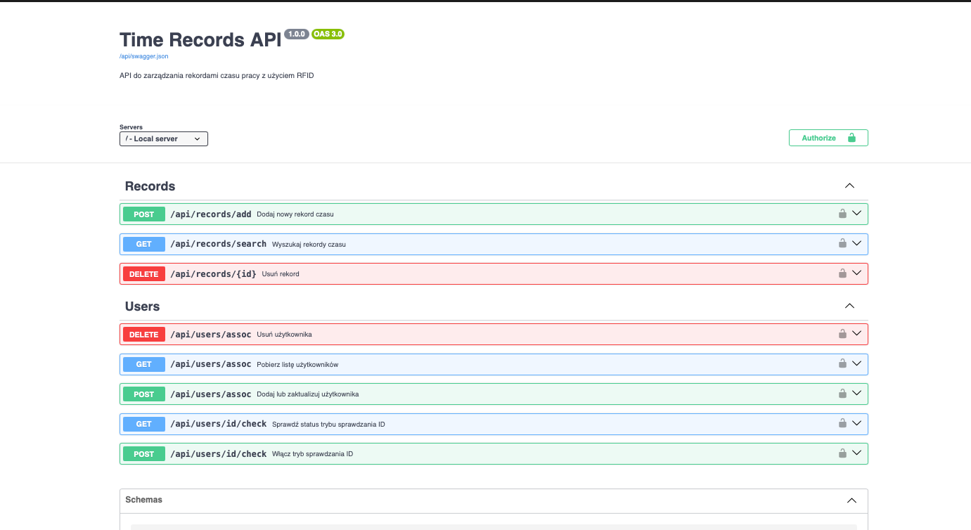Click lock icon on GET /api/records/search row
Viewport: 971px width, 530px height.
pyautogui.click(x=842, y=243)
